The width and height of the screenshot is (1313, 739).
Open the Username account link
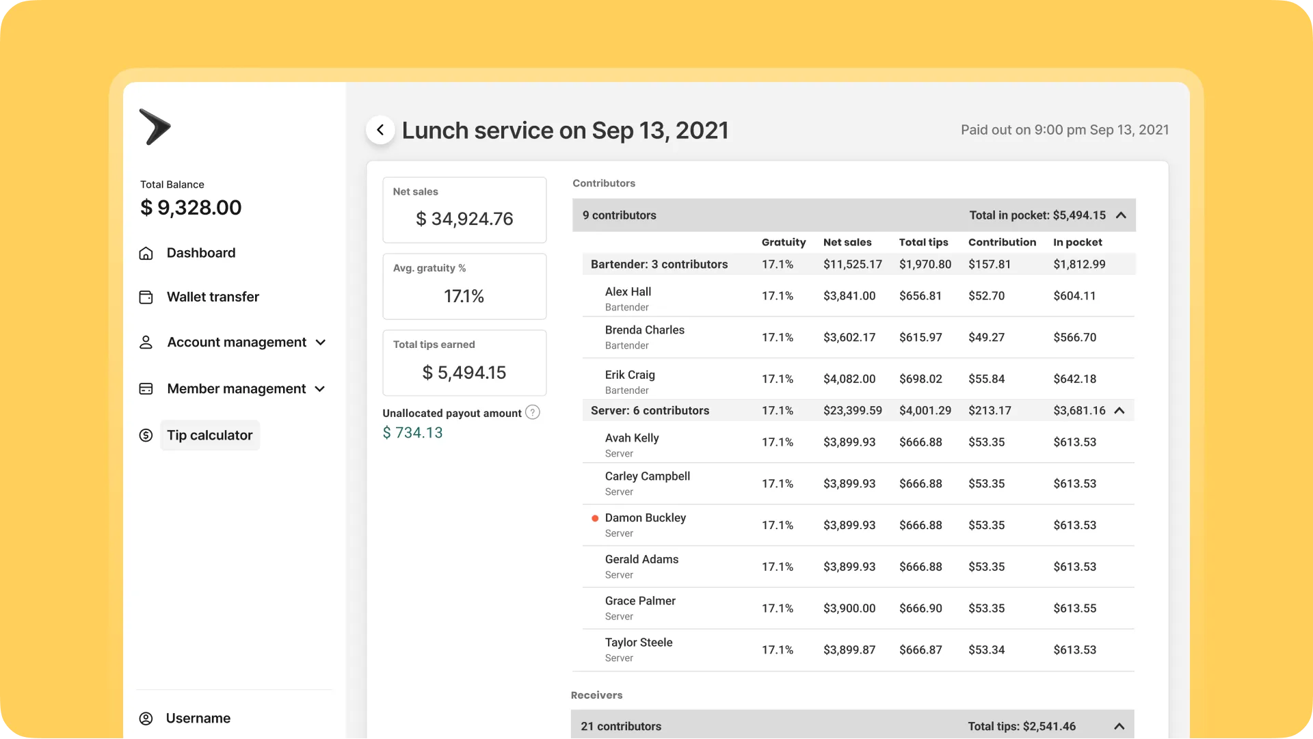pos(198,718)
